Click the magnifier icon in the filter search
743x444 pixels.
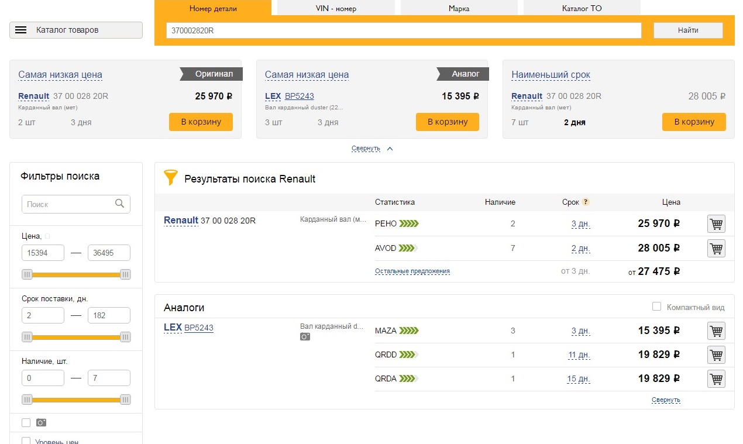[120, 204]
